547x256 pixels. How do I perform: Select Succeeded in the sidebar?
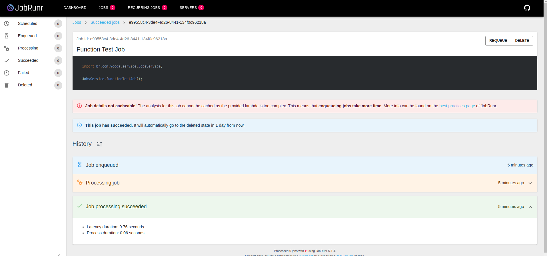[33, 60]
